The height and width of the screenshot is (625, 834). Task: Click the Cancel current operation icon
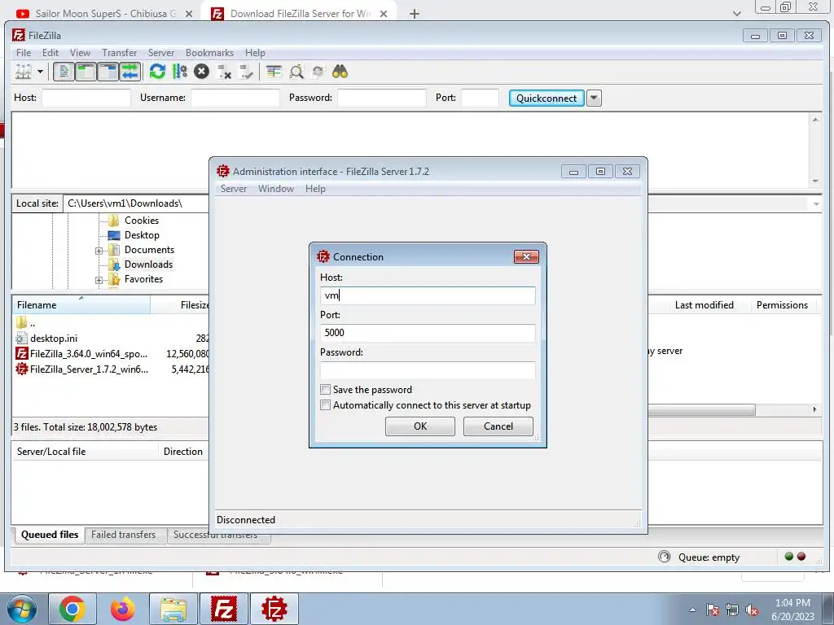202,72
